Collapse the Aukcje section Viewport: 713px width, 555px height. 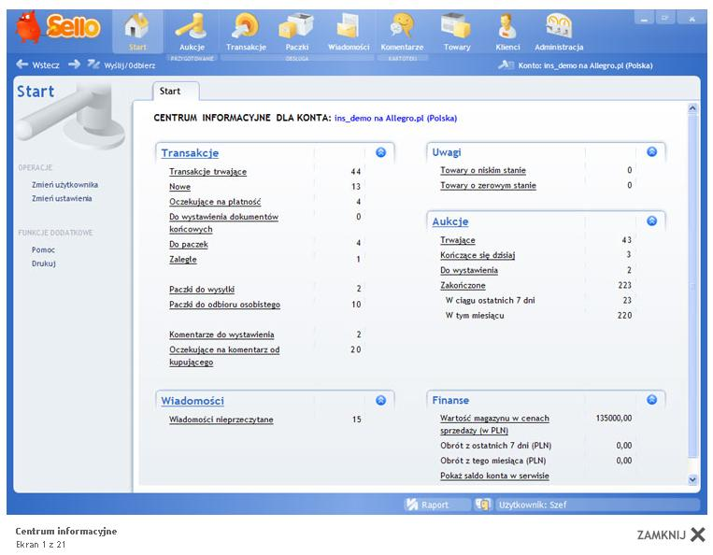point(651,221)
